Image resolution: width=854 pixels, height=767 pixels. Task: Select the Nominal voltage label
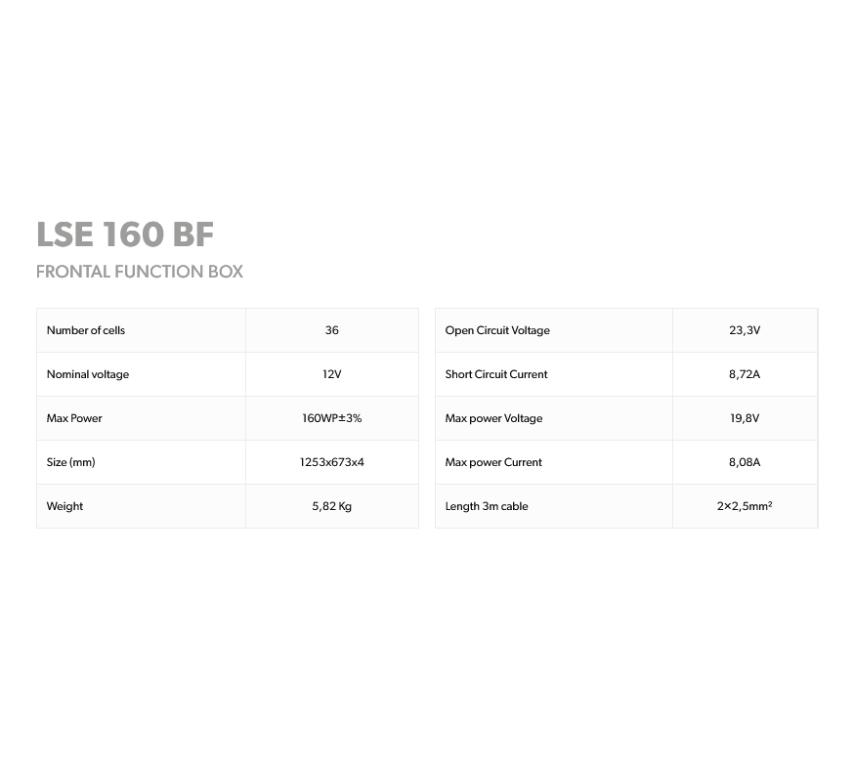(88, 374)
